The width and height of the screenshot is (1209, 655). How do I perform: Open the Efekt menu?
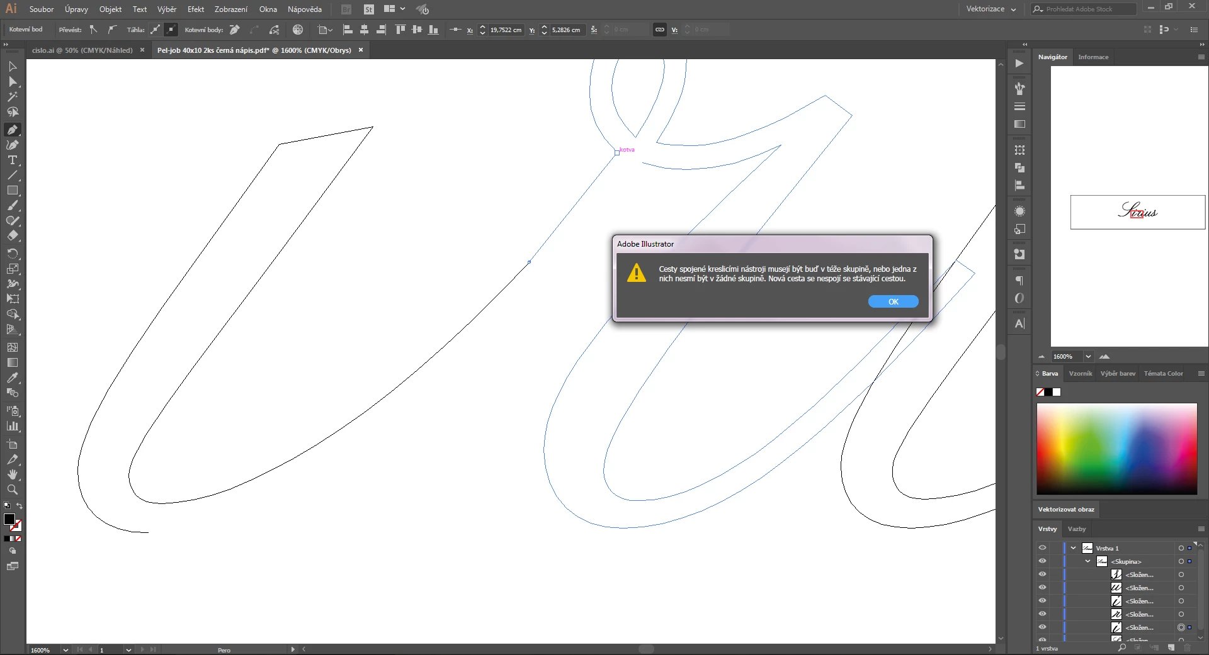click(196, 9)
